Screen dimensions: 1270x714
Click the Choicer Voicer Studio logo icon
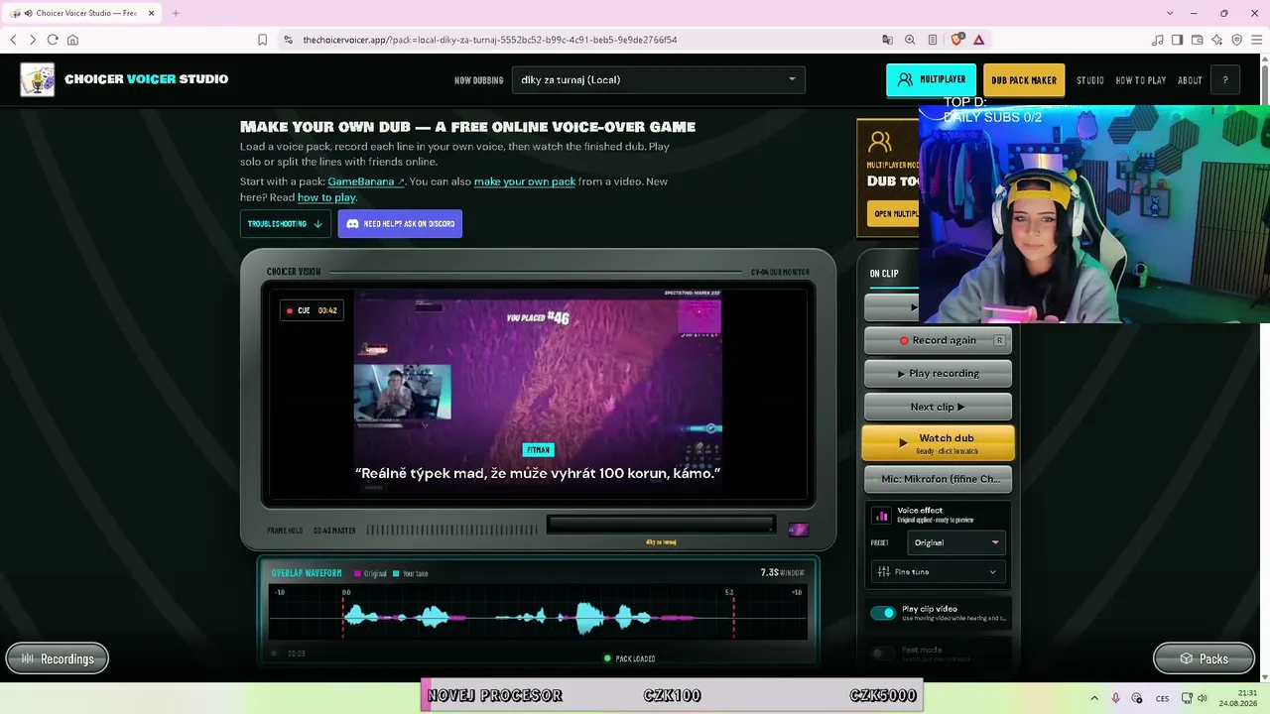pos(38,79)
